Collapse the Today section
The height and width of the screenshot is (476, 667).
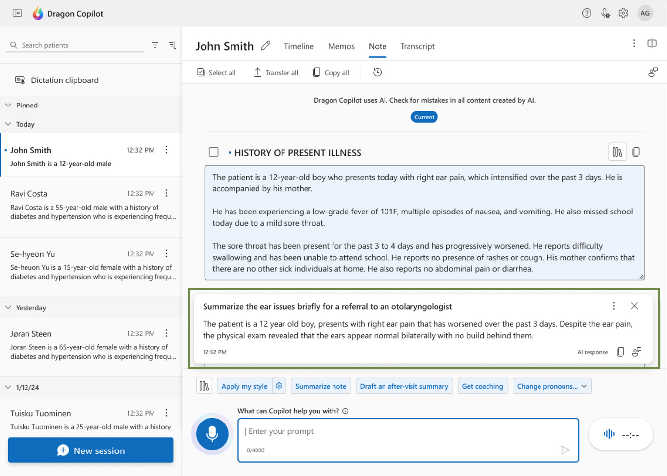tap(8, 124)
